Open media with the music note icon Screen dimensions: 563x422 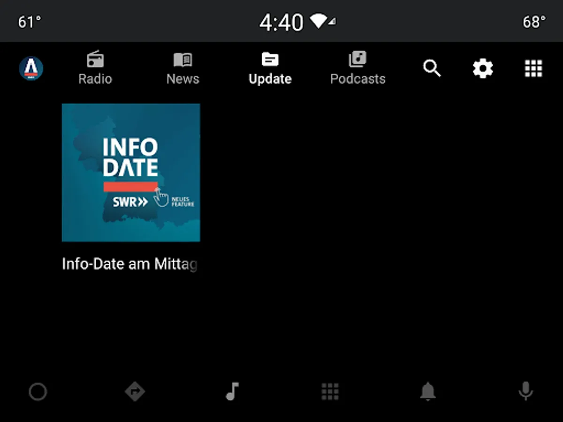point(232,392)
